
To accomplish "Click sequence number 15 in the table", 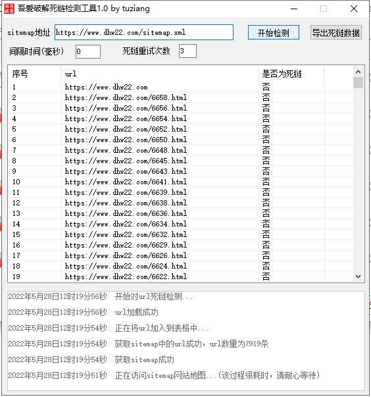I will pyautogui.click(x=16, y=234).
